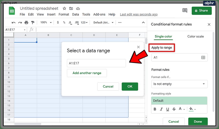Open the zoom 100% dropdown
Screen dimensions: 219x129
coord(46,22)
